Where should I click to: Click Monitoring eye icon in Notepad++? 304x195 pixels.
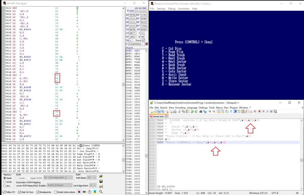(255, 111)
